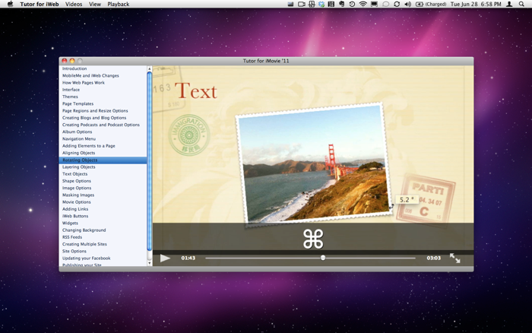532x333 pixels.
Task: Open Spotlight search magnifier icon
Action: pyautogui.click(x=521, y=5)
